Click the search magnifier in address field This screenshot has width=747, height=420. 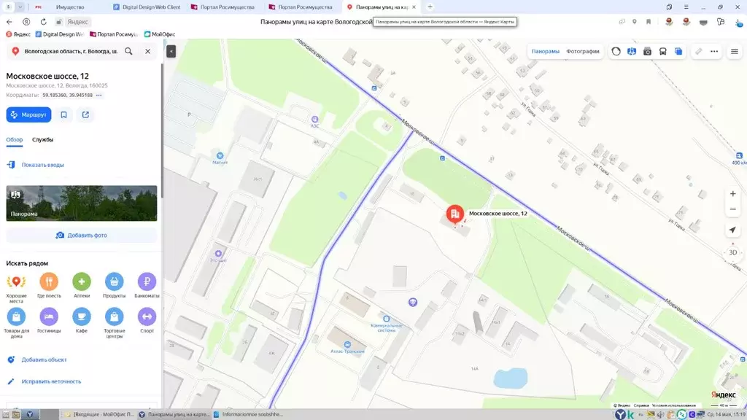128,51
